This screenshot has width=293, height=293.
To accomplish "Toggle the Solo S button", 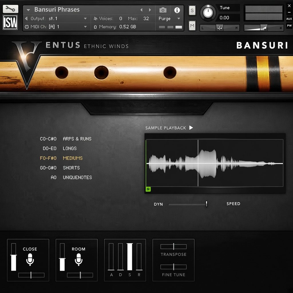I will click(x=192, y=10).
